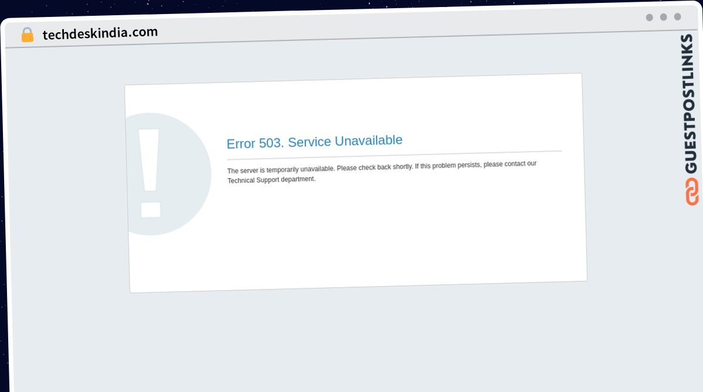
Task: Click the "Error 503. Service Unavailable" heading
Action: click(315, 142)
